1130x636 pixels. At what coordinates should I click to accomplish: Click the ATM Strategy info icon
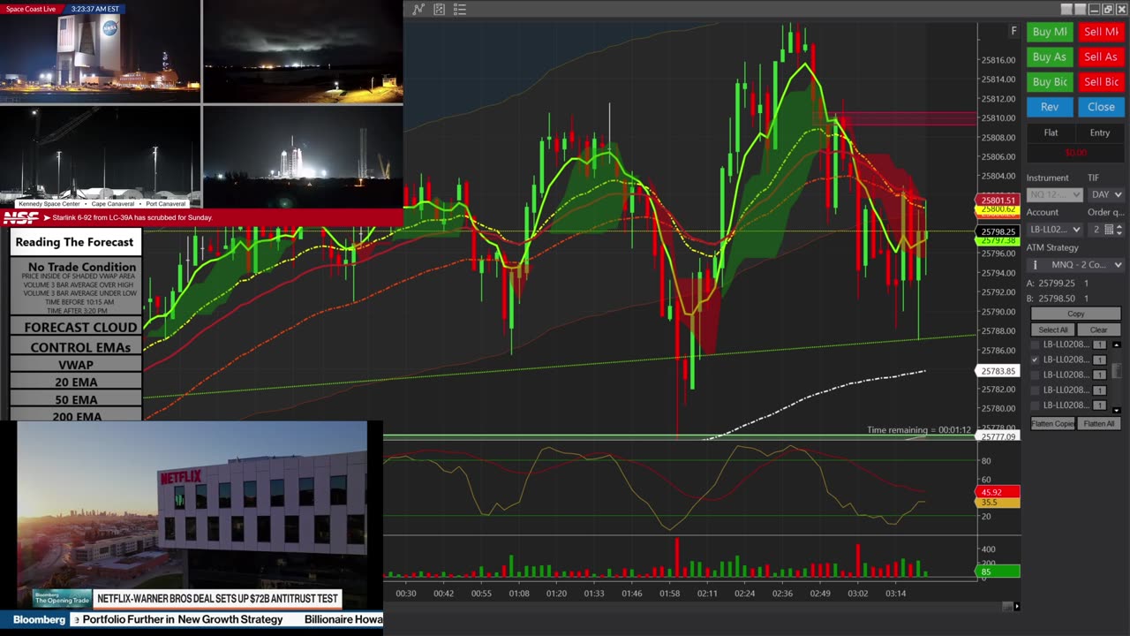point(1036,265)
